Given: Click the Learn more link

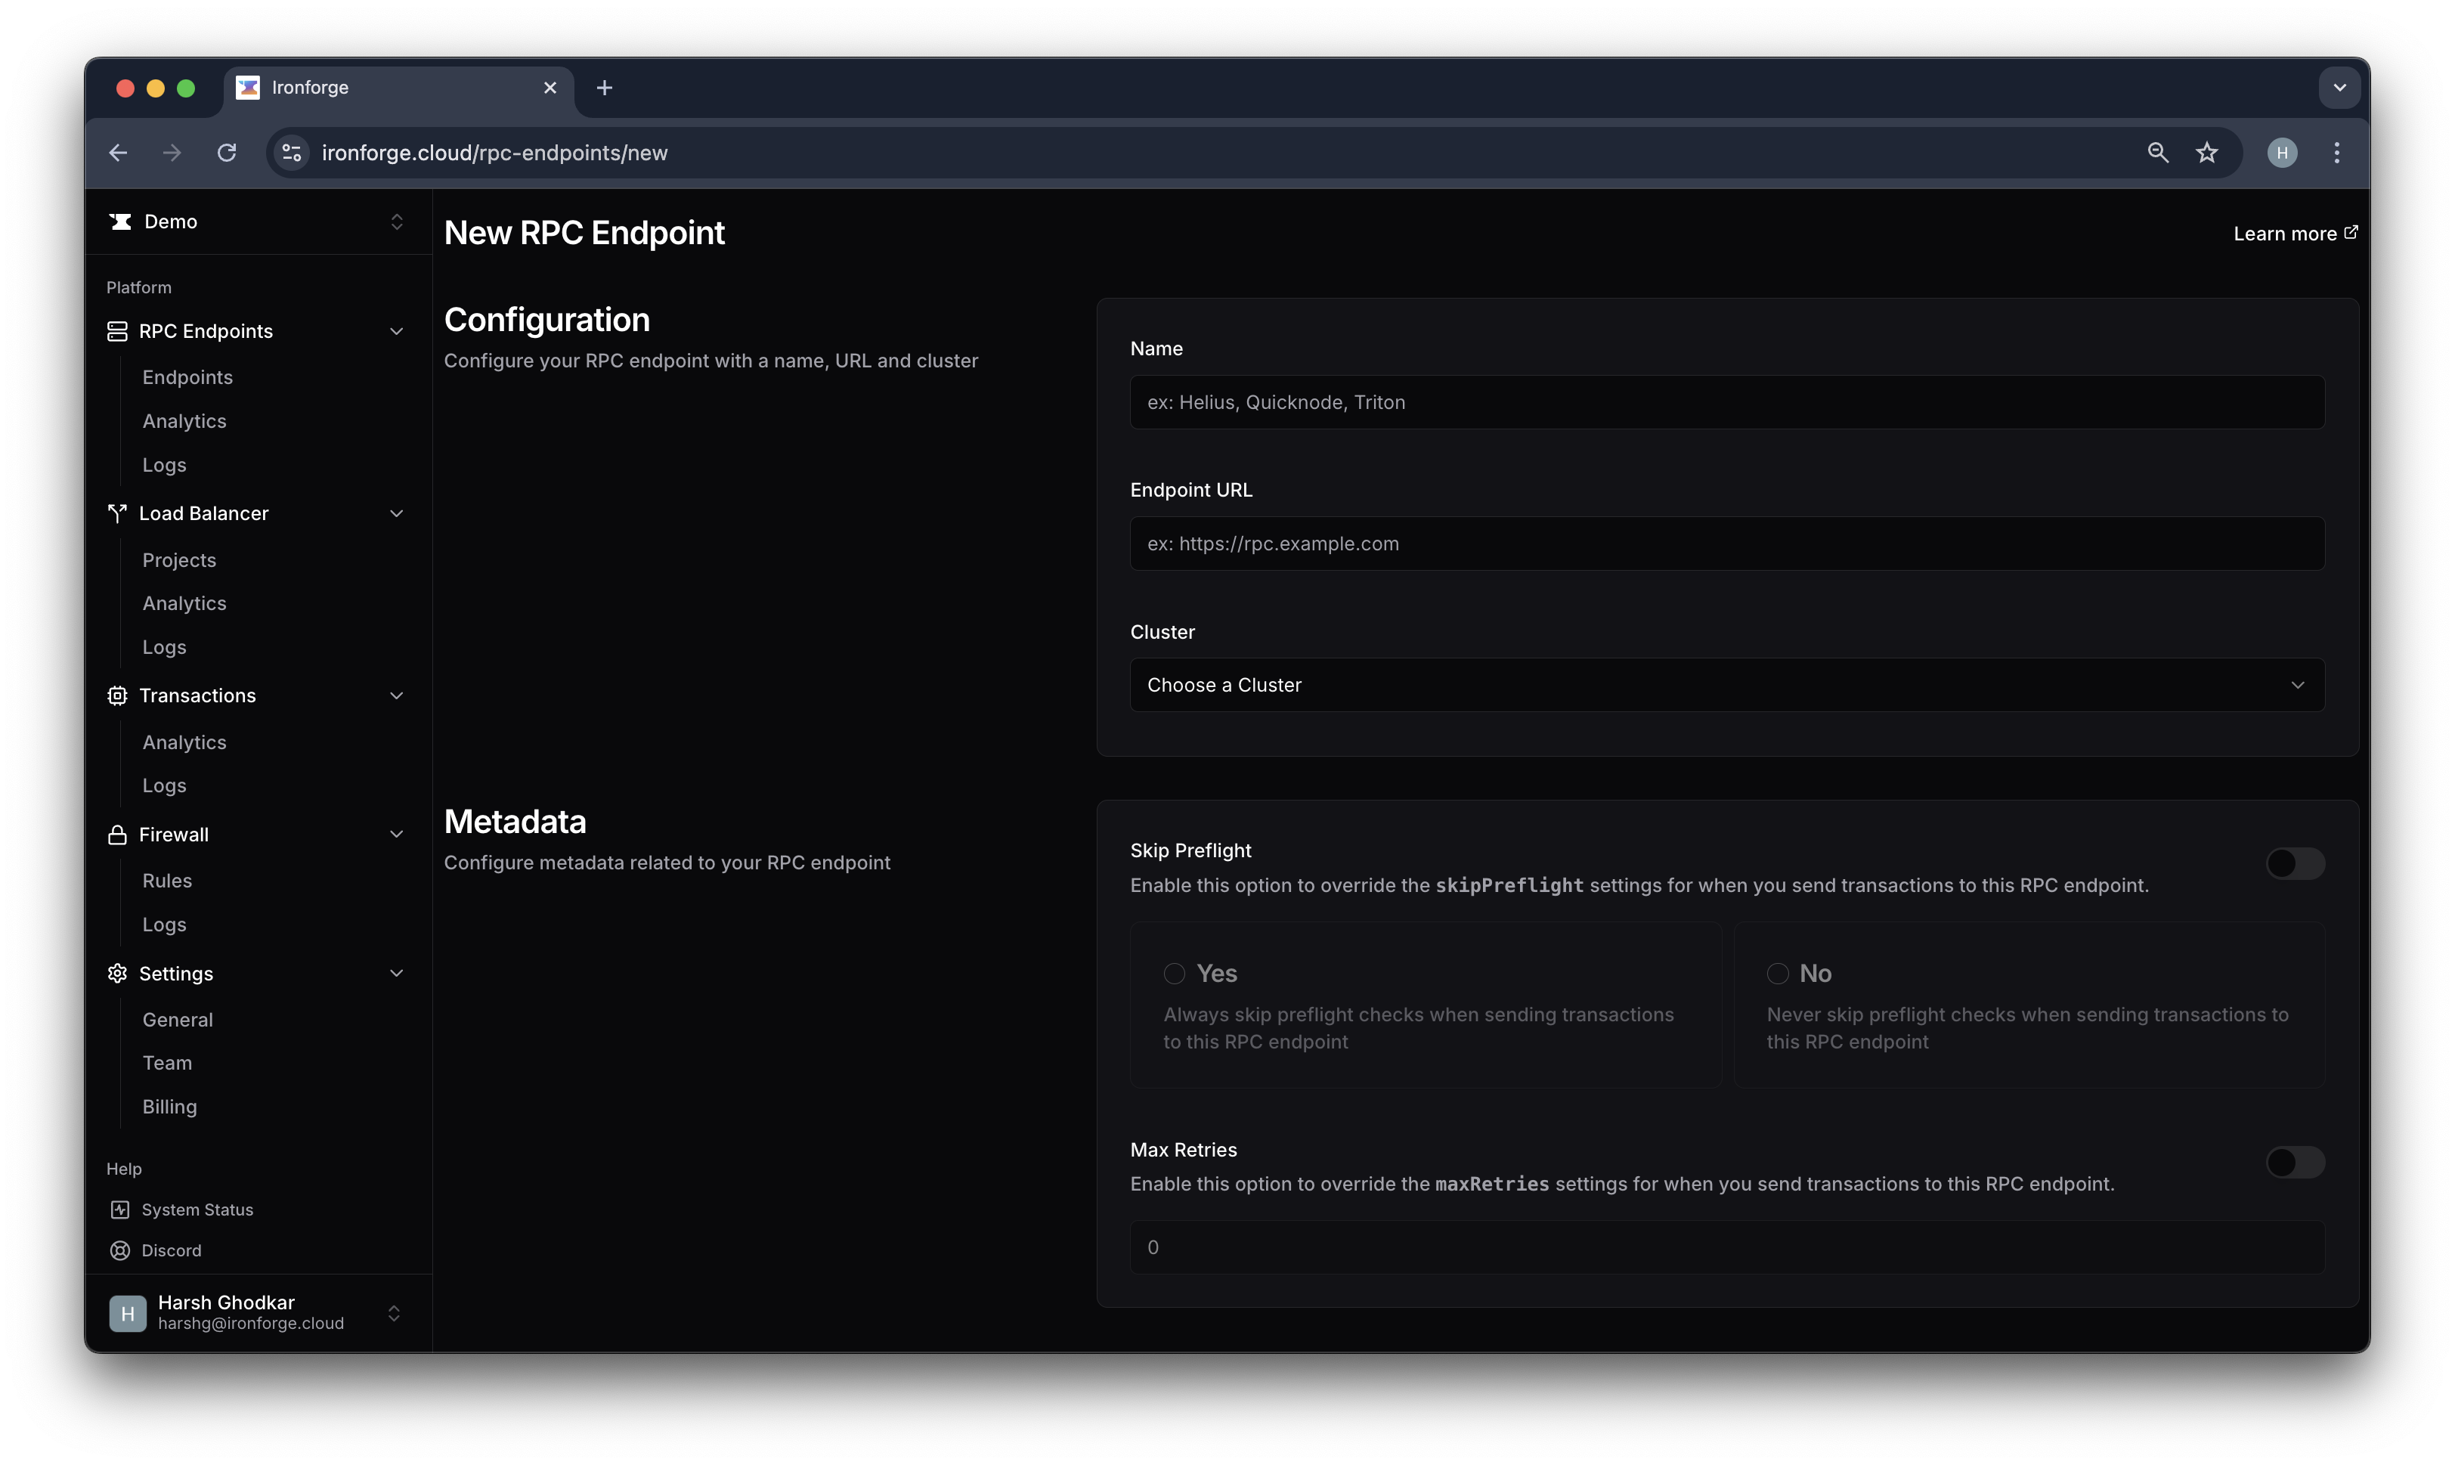Looking at the screenshot, I should click(2294, 233).
